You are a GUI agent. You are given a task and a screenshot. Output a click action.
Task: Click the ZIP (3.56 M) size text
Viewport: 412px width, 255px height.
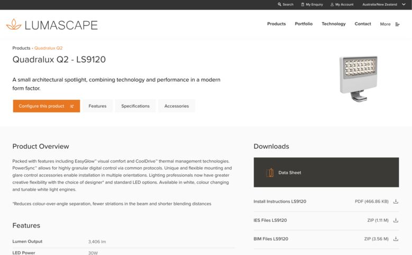point(376,239)
